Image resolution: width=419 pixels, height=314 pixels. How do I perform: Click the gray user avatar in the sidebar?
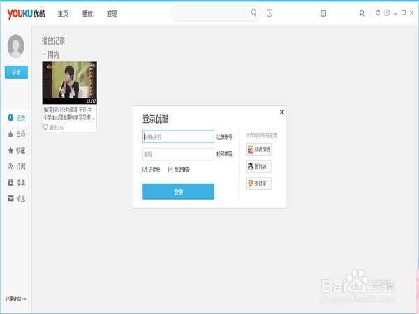click(x=16, y=46)
